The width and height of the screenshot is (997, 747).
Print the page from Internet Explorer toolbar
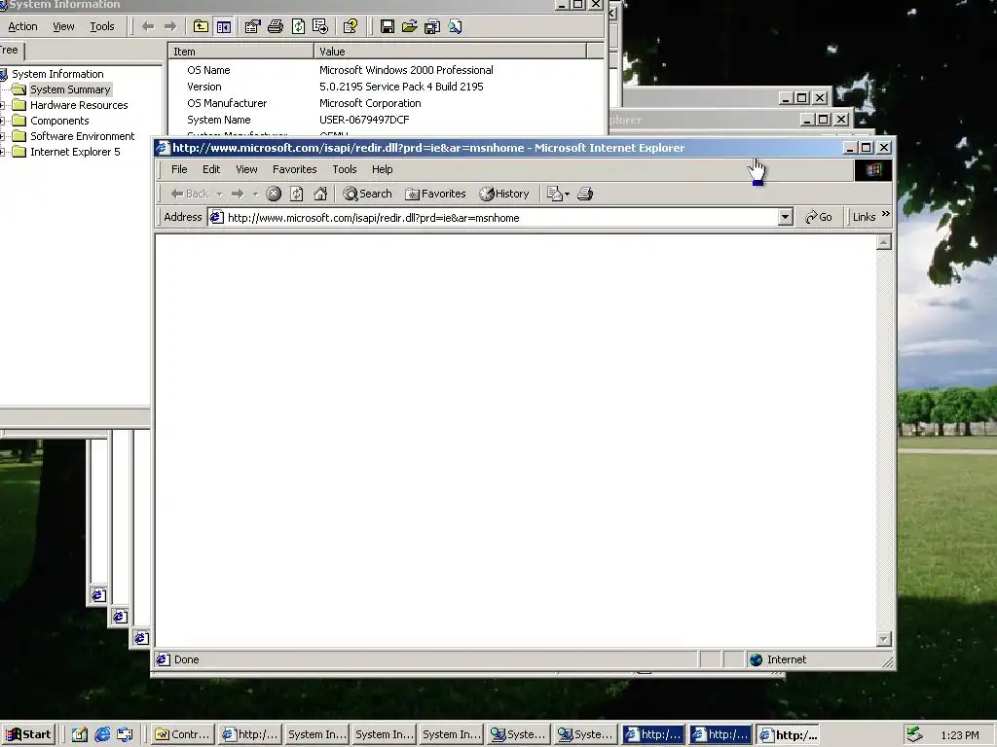click(585, 194)
